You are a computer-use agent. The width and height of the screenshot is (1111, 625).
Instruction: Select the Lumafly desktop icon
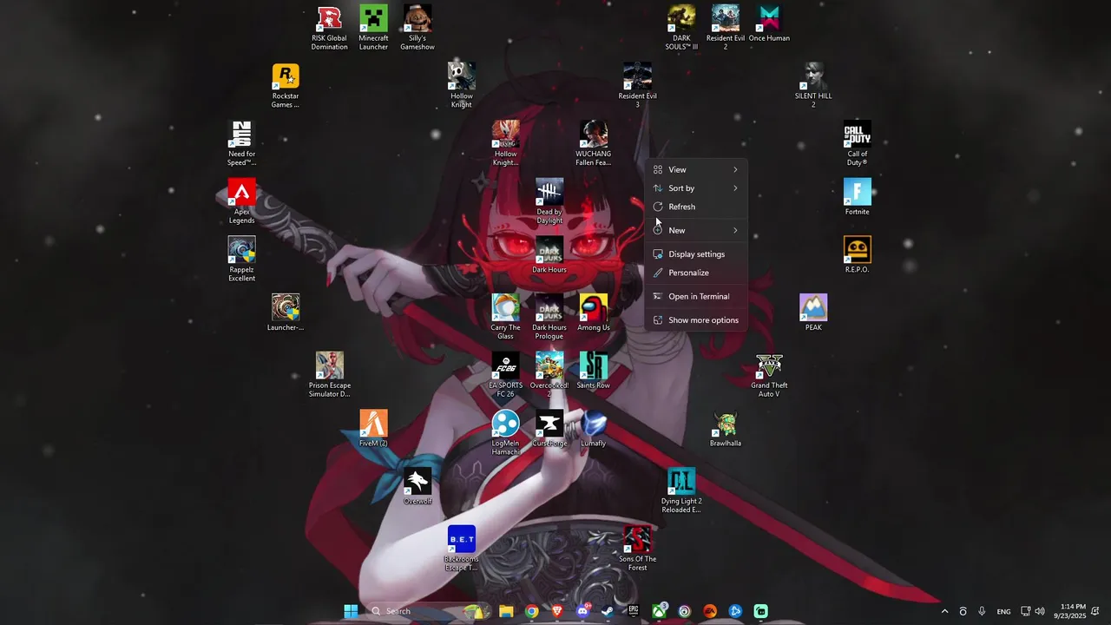coord(594,429)
